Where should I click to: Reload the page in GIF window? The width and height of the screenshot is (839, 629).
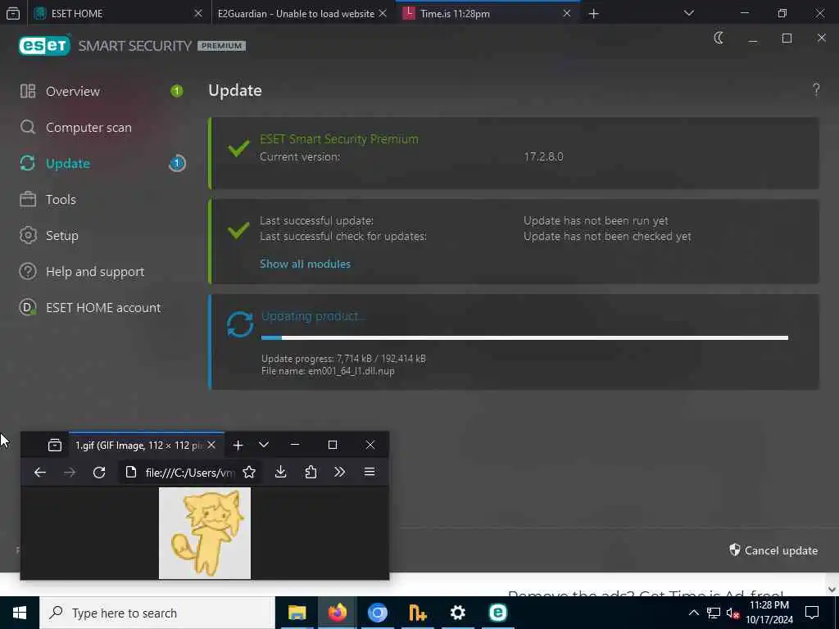[x=99, y=473]
